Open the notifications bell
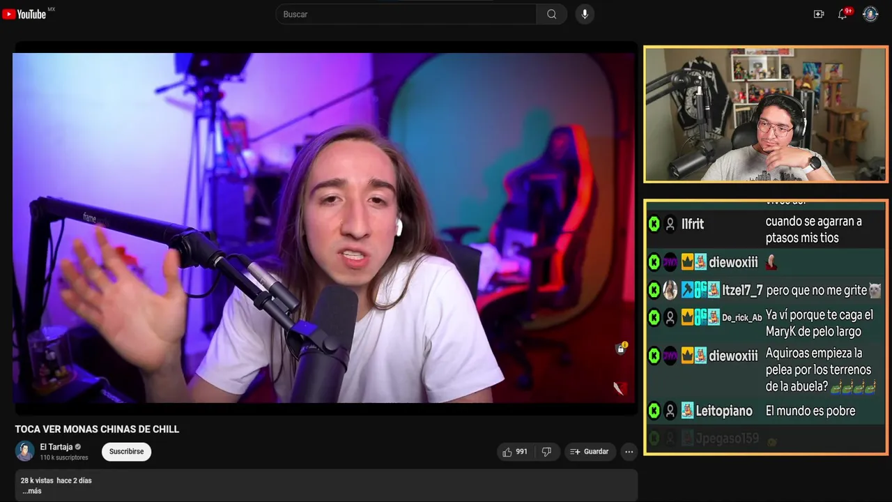The height and width of the screenshot is (502, 892). [x=843, y=14]
